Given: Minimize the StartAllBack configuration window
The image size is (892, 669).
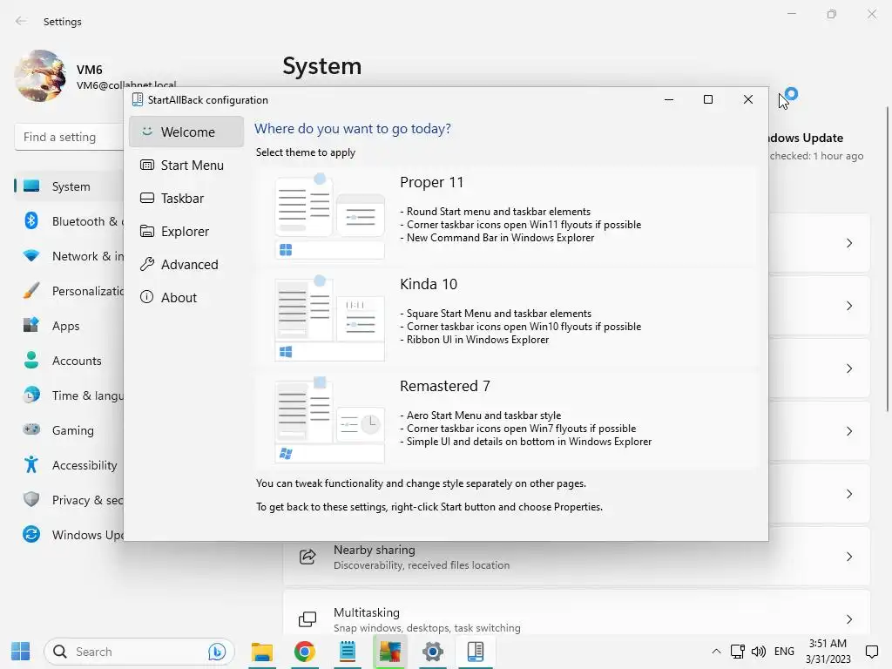Looking at the screenshot, I should pos(669,99).
